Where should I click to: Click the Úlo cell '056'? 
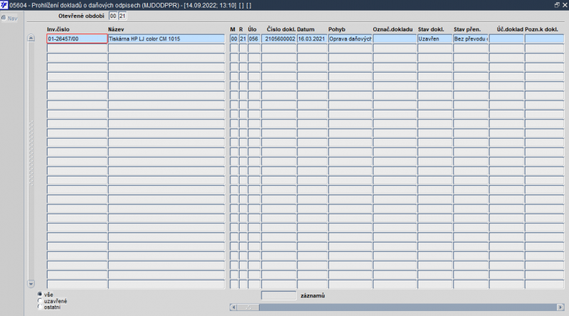click(x=254, y=38)
